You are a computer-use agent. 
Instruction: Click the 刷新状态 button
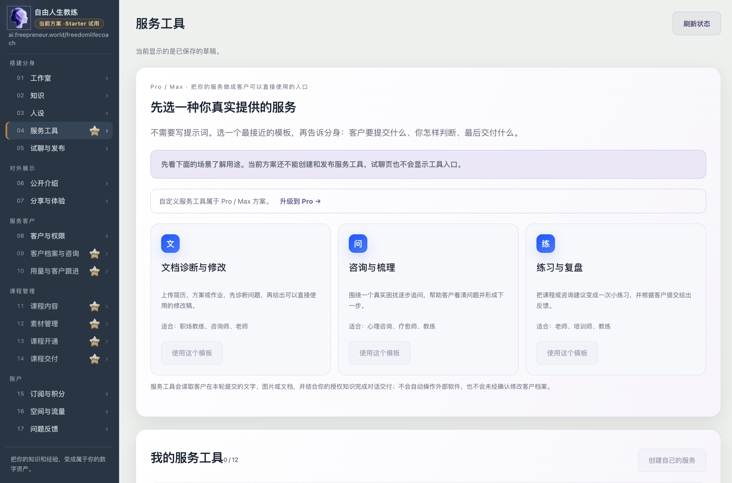[697, 23]
